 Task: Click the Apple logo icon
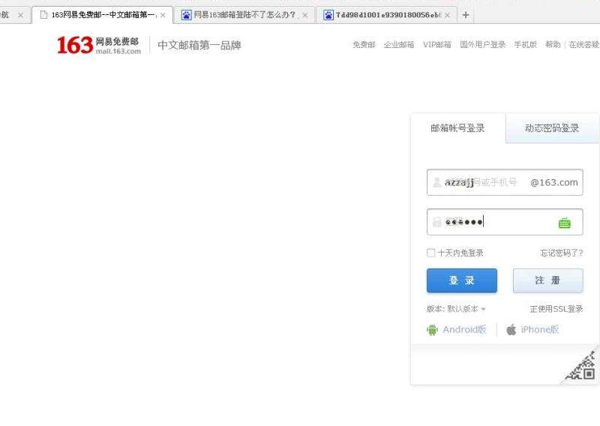pyautogui.click(x=511, y=329)
